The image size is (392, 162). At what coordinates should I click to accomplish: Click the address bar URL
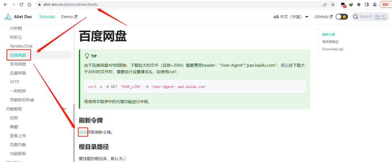(x=71, y=4)
